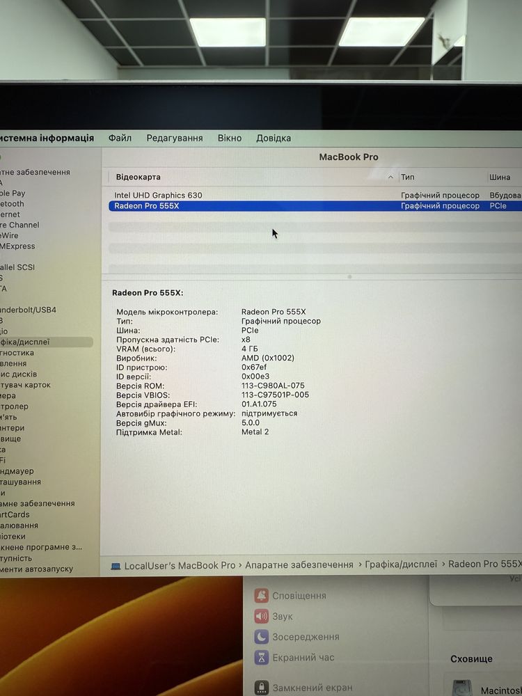Click the ROM version 113-C980AL-075
Image resolution: width=522 pixels, height=696 pixels.
(273, 386)
